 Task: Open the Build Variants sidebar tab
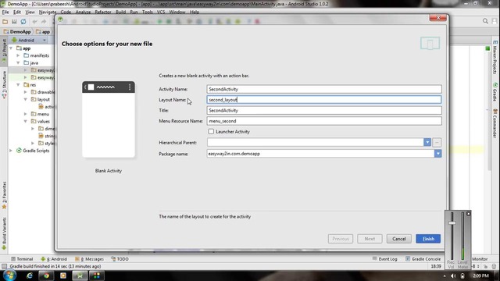point(4,233)
